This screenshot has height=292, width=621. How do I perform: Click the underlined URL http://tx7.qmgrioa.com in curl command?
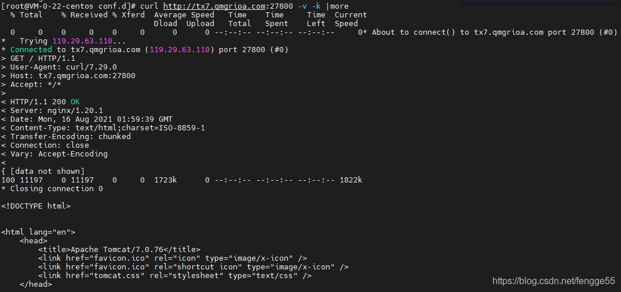tap(215, 6)
